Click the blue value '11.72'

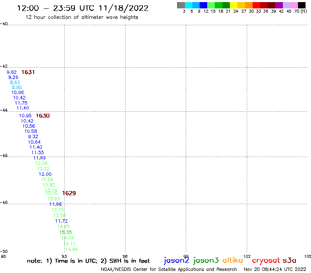click(x=61, y=221)
